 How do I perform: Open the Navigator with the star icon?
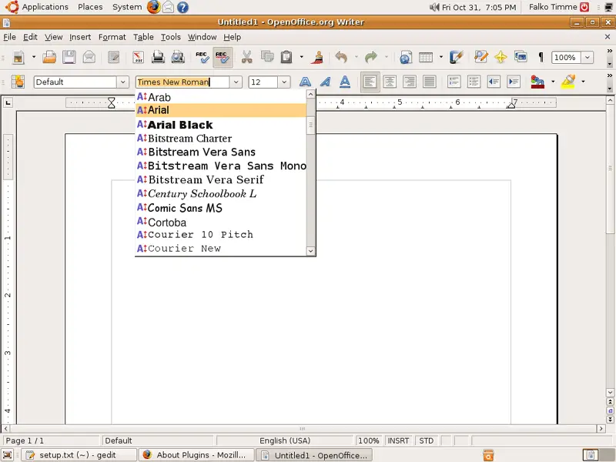(501, 57)
